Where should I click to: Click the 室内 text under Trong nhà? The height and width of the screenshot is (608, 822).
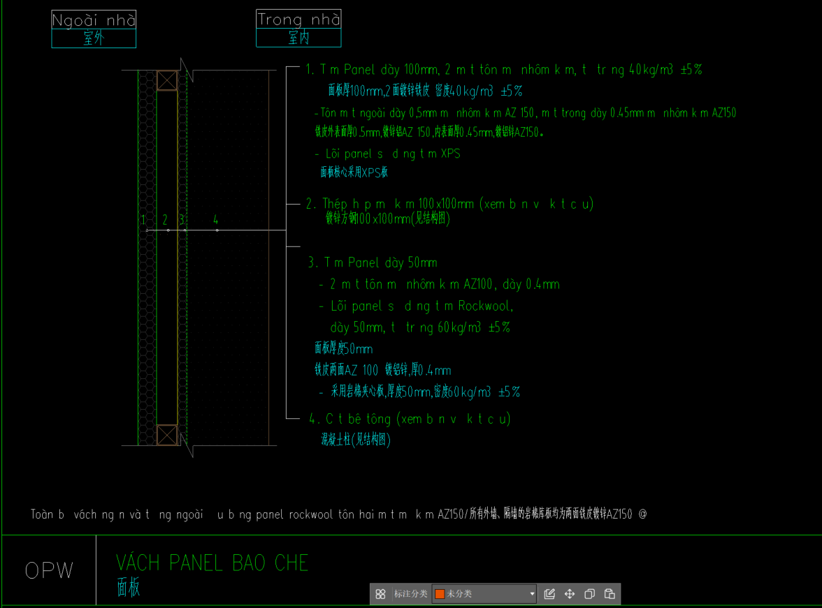[299, 38]
